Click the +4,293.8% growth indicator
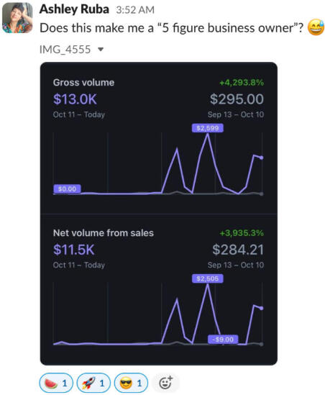325x395 pixels. click(x=242, y=83)
